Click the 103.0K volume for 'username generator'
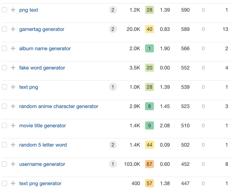Screen dimensions: 231x196 [132, 164]
